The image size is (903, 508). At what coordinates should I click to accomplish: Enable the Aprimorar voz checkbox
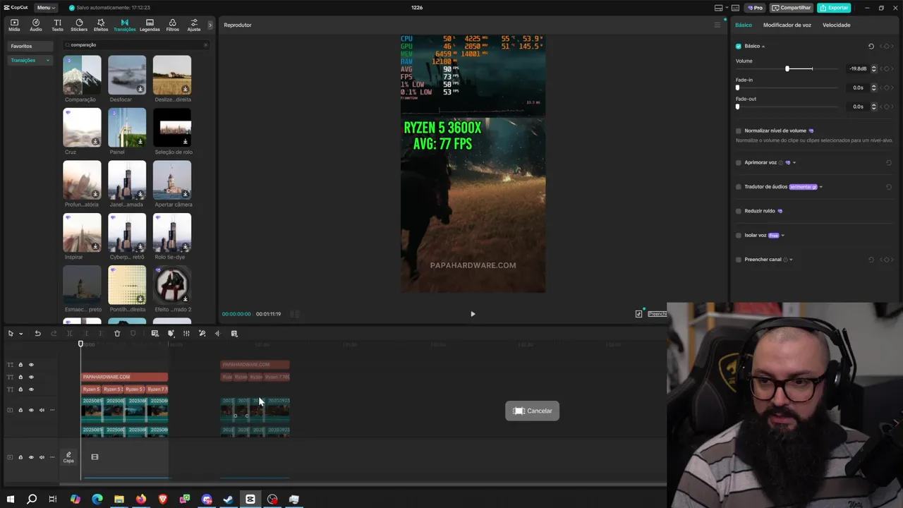point(739,162)
